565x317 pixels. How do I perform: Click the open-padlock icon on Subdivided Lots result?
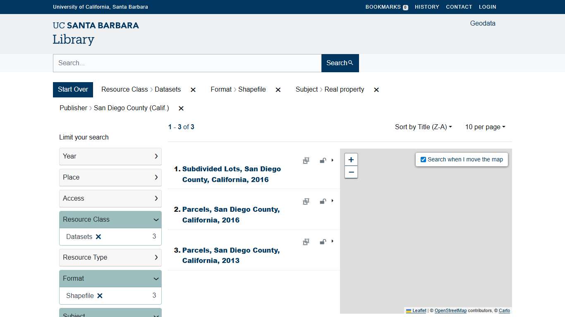323,161
